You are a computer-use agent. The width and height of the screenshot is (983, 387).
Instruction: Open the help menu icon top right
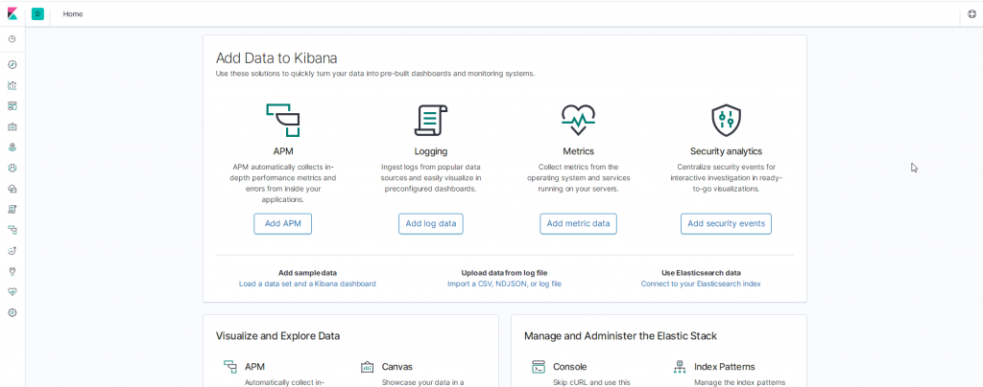click(x=971, y=13)
